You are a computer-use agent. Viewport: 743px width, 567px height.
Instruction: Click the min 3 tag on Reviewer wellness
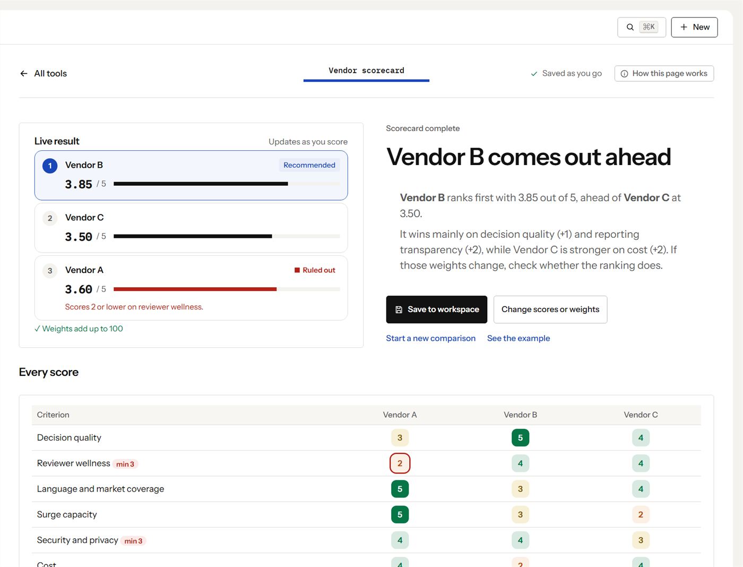coord(125,464)
